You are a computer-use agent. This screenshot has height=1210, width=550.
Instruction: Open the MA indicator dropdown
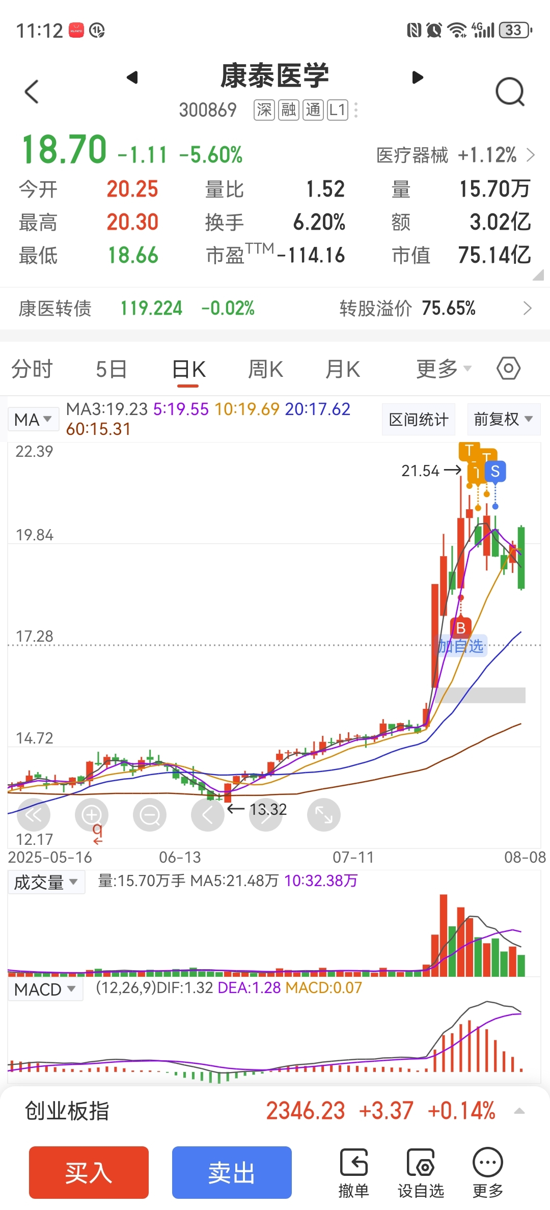click(x=33, y=420)
